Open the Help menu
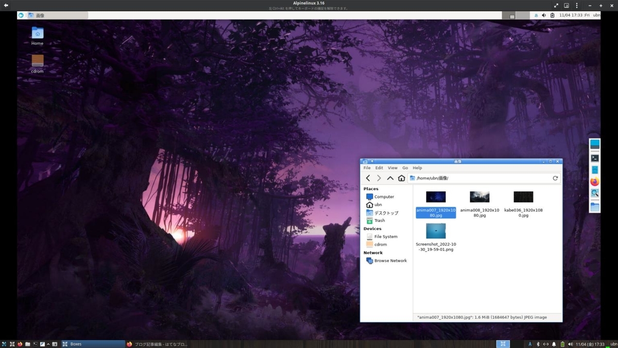The image size is (618, 348). tap(418, 168)
